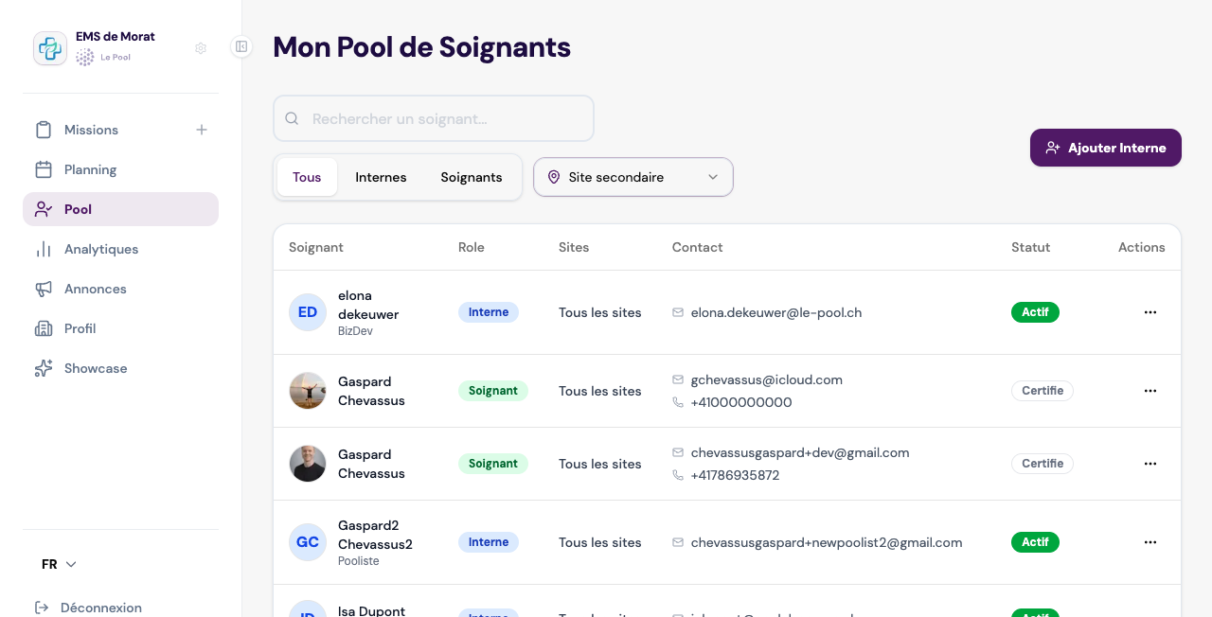This screenshot has height=617, width=1212.
Task: Click the Profil building icon
Action: click(44, 328)
